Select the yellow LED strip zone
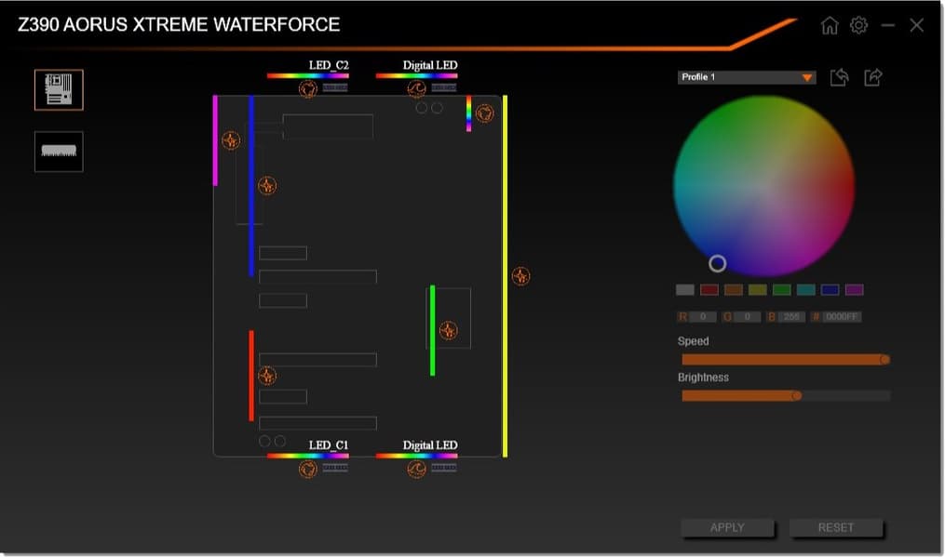 click(x=505, y=276)
